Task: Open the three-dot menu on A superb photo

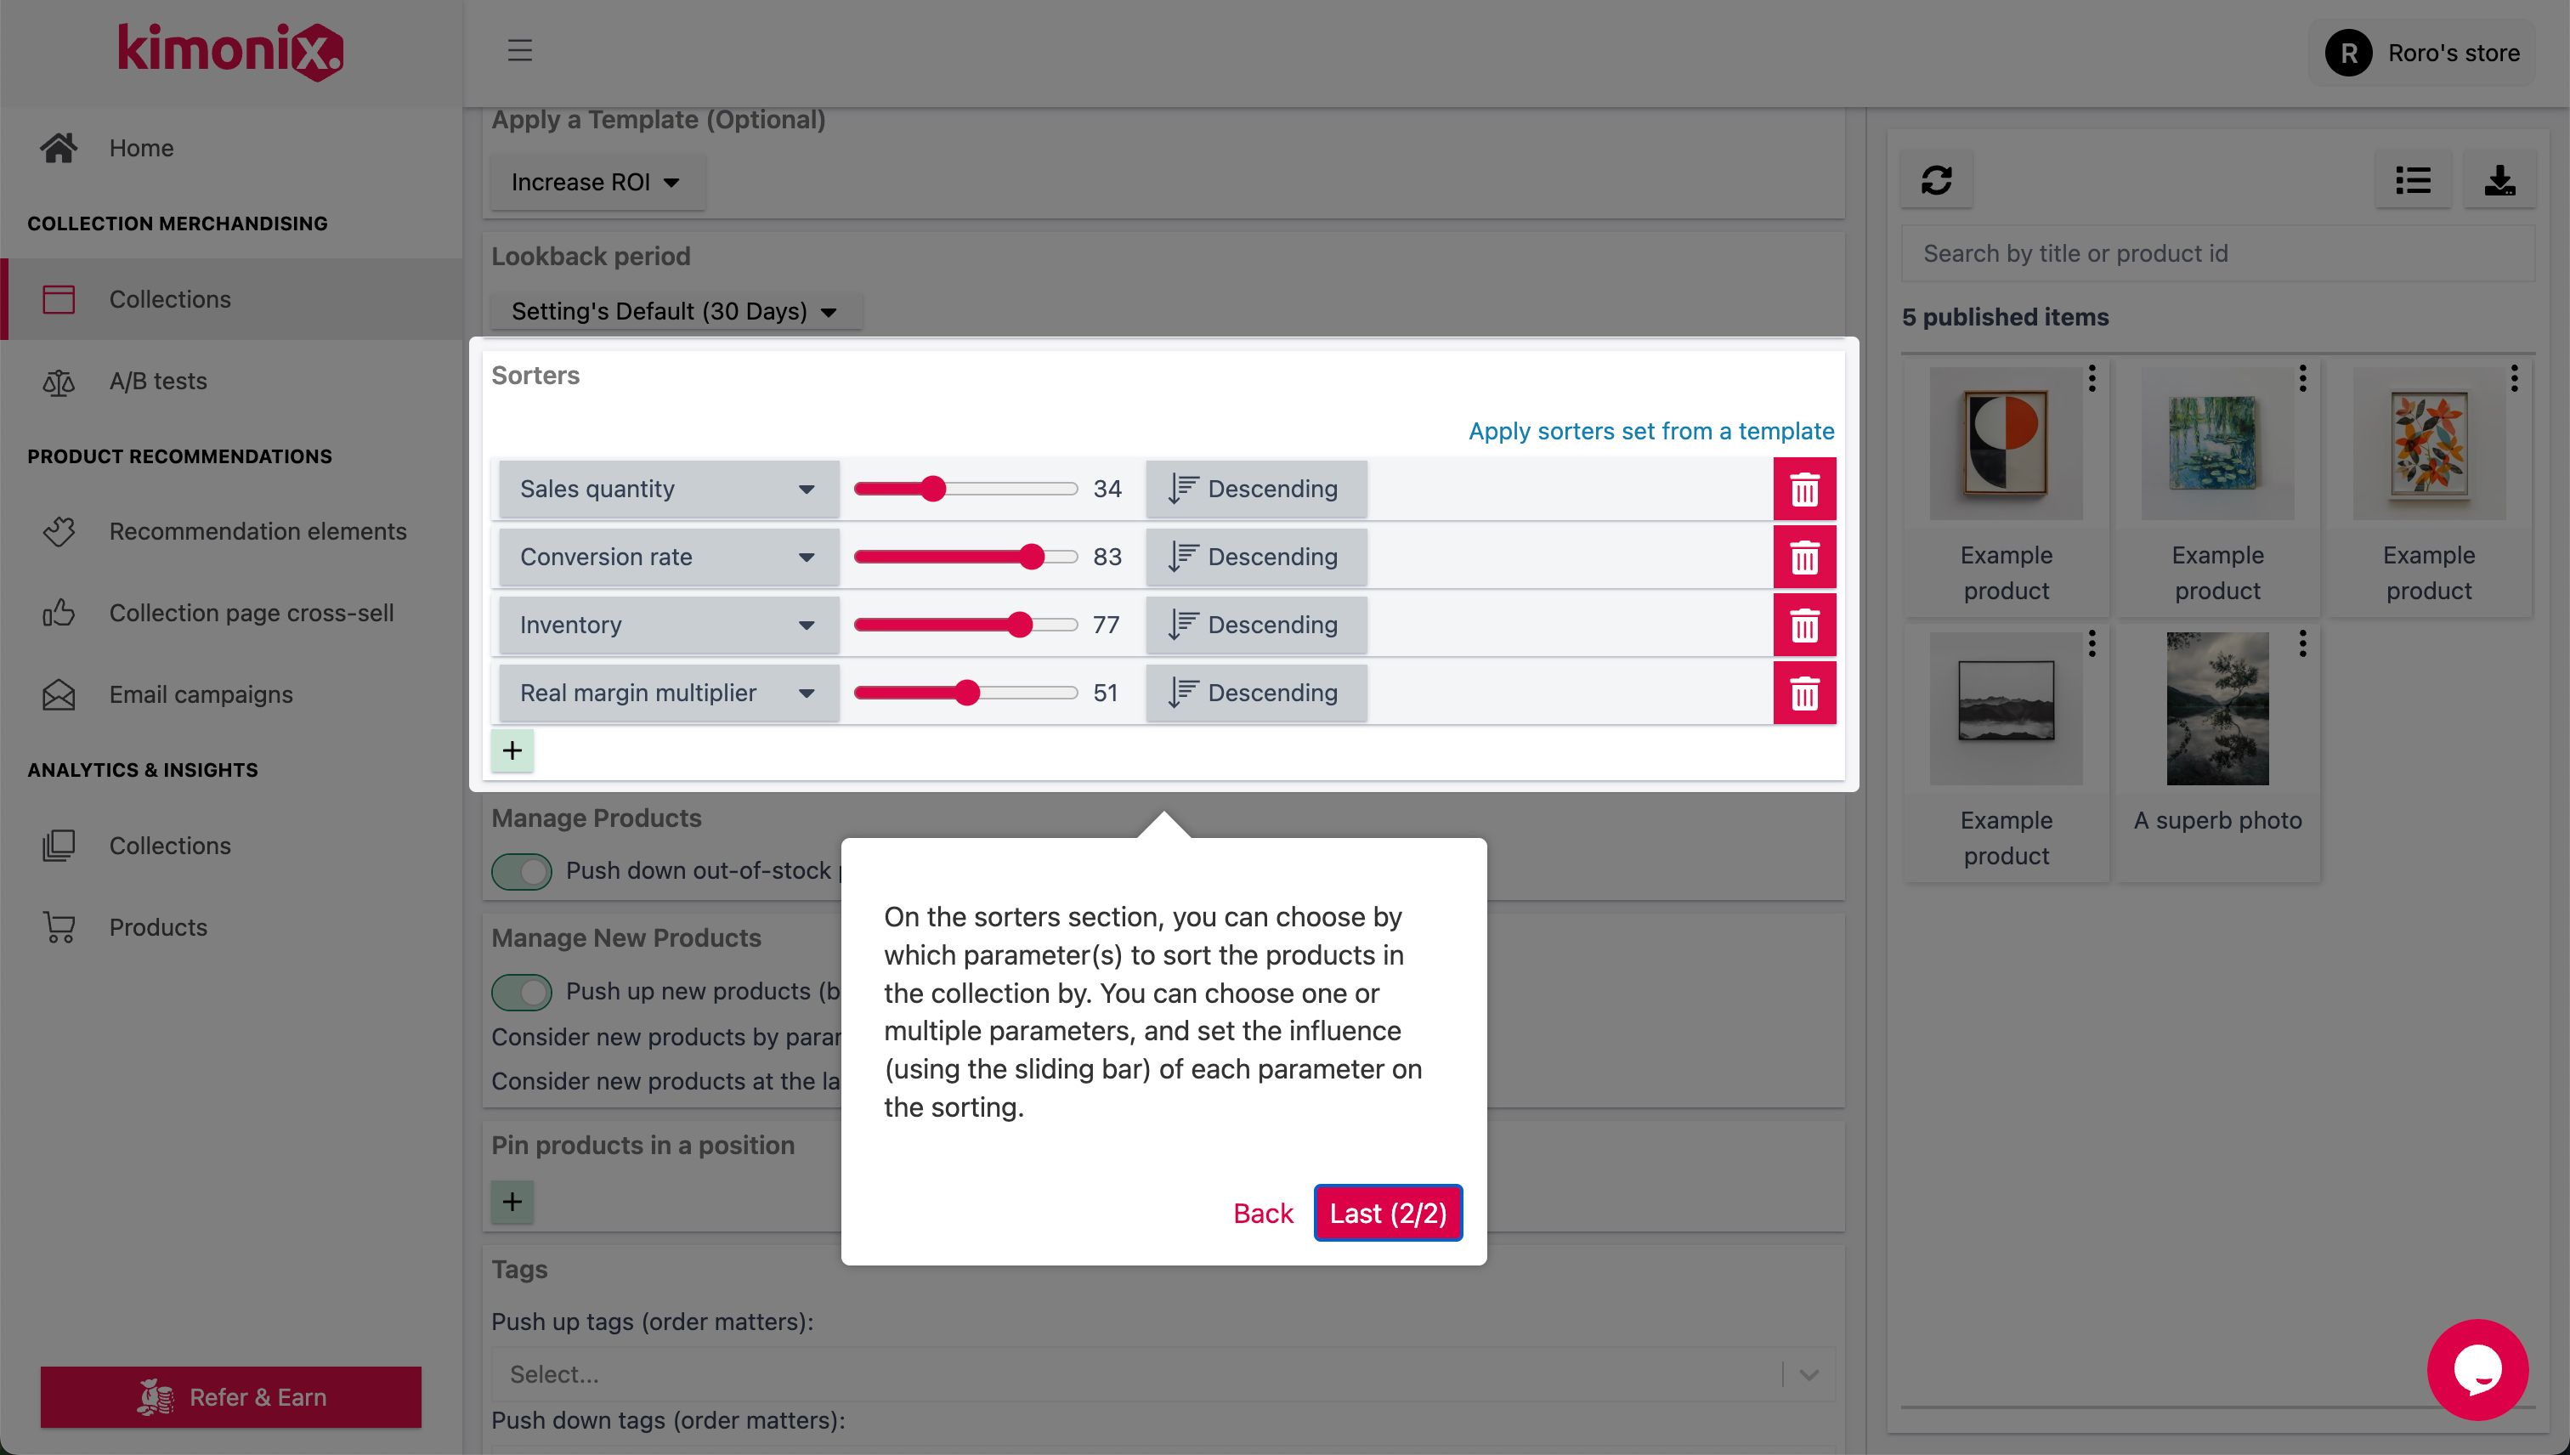Action: [2303, 644]
